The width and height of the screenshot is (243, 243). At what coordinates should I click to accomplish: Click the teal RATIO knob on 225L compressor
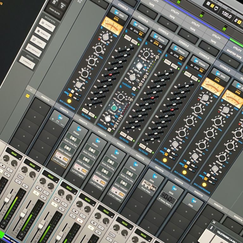click(114, 108)
